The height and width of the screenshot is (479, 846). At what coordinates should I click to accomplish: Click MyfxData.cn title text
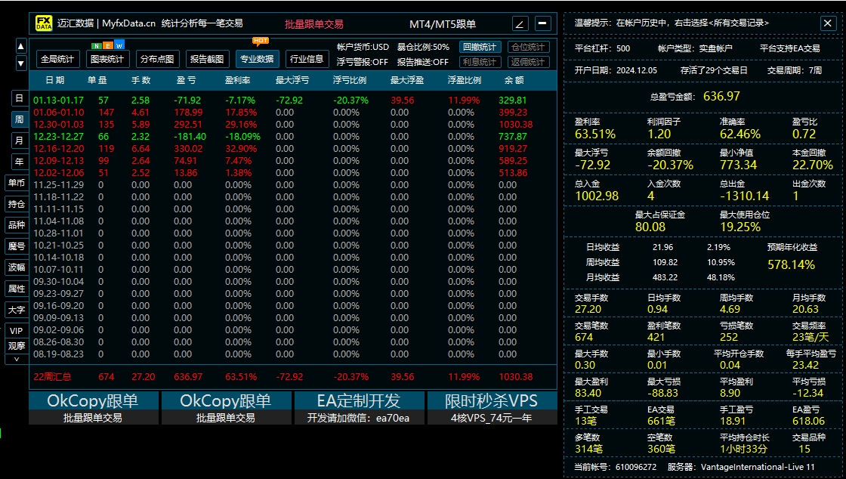[128, 23]
